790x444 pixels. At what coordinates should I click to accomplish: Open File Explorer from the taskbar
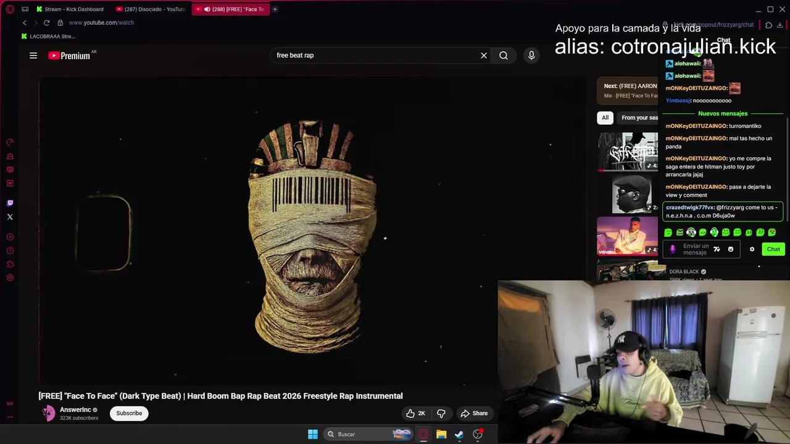click(441, 434)
